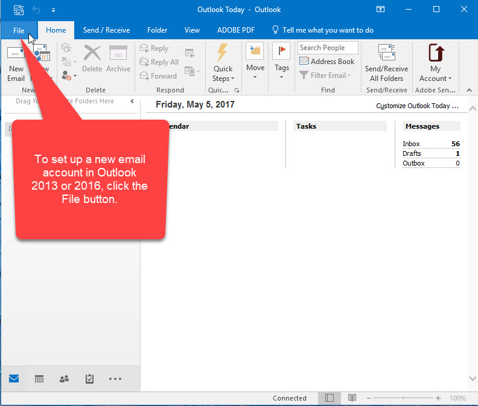Open the Move dropdown

click(255, 61)
